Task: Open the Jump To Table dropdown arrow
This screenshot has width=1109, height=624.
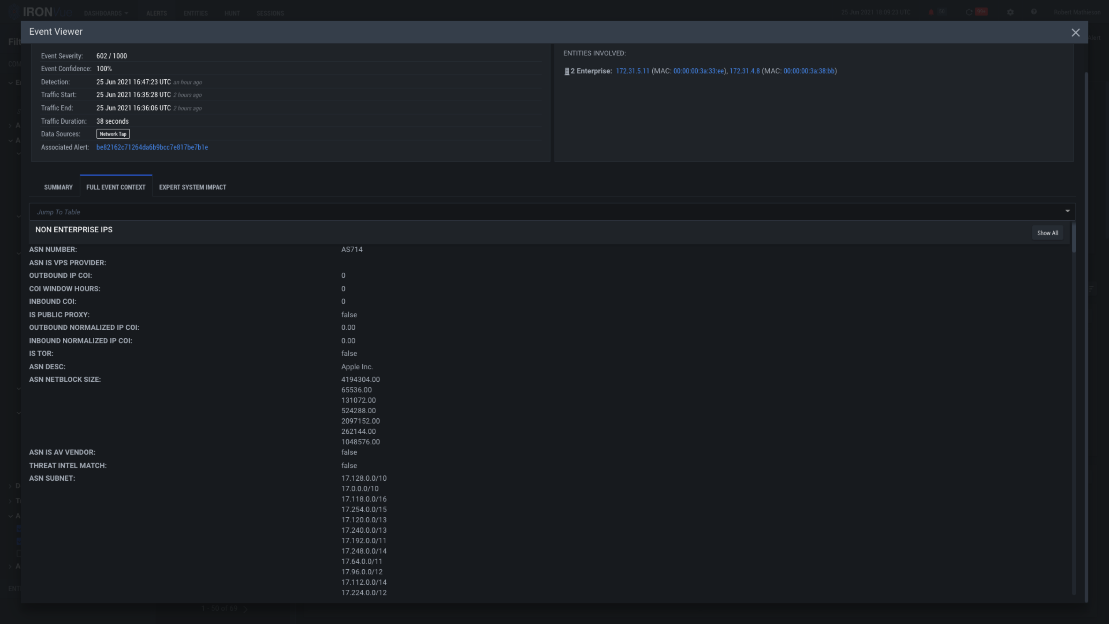Action: coord(1067,211)
